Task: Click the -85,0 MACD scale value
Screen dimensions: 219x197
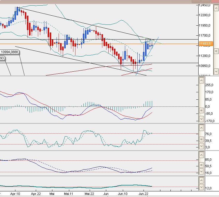Action: [209, 114]
